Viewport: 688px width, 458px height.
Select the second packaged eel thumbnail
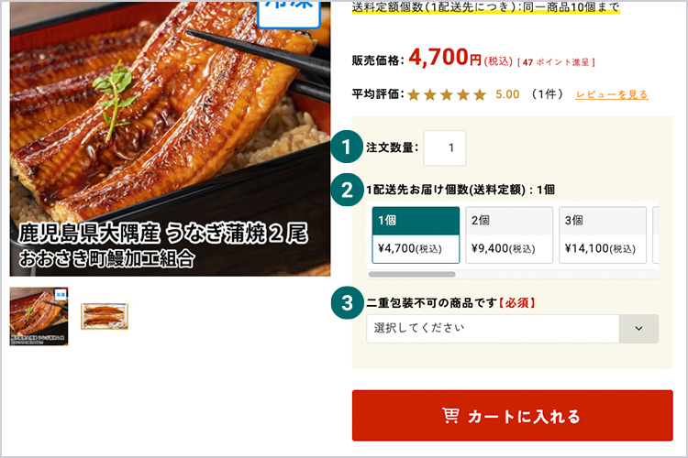(105, 316)
